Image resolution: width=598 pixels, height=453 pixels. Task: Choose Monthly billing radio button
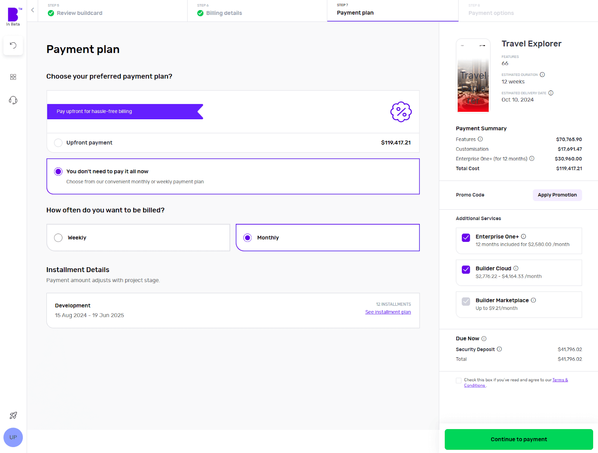click(247, 238)
